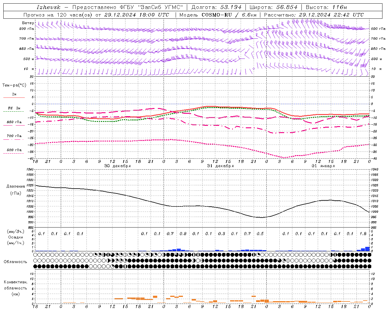Click the Высота: 116м elevation label
Viewport: 387px width, 309px height.
326,7
